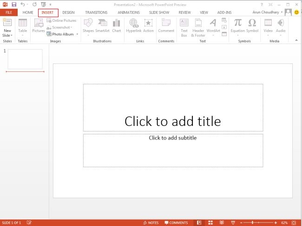Toggle the Comments pane
This screenshot has width=302, height=226.
tap(176, 223)
